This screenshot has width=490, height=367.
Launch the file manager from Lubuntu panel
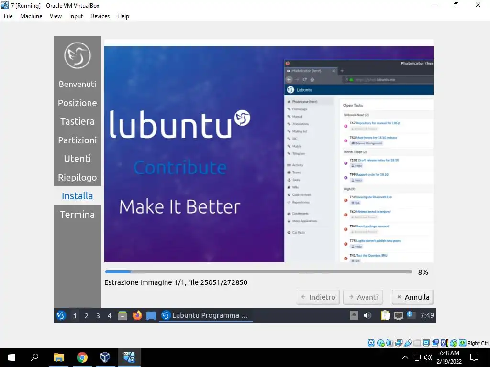click(122, 315)
